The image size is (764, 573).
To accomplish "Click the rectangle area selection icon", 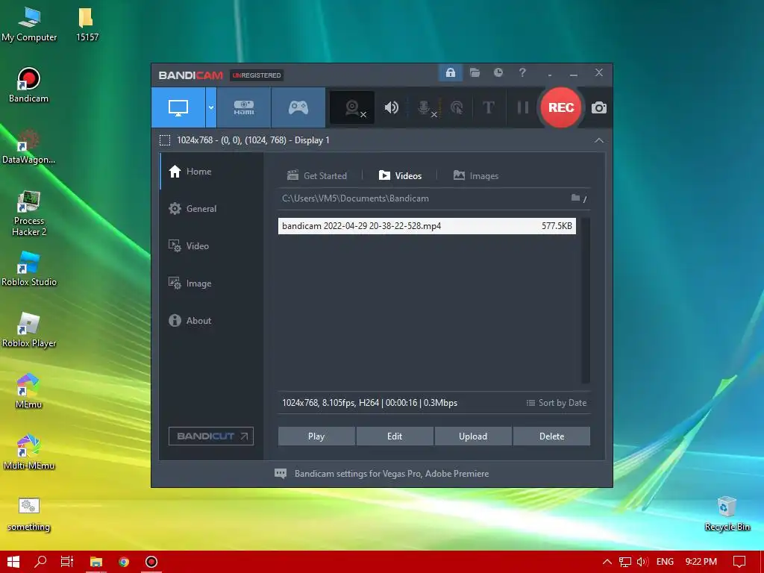I will 165,140.
